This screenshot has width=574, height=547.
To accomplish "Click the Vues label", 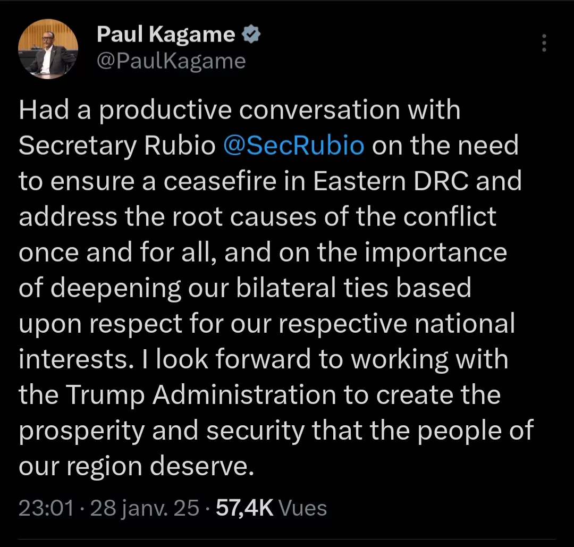I will tap(303, 509).
